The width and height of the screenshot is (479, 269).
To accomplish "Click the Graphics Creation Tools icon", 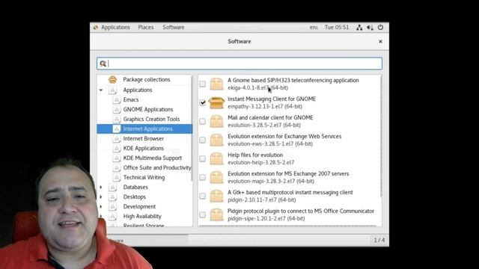I will [117, 120].
